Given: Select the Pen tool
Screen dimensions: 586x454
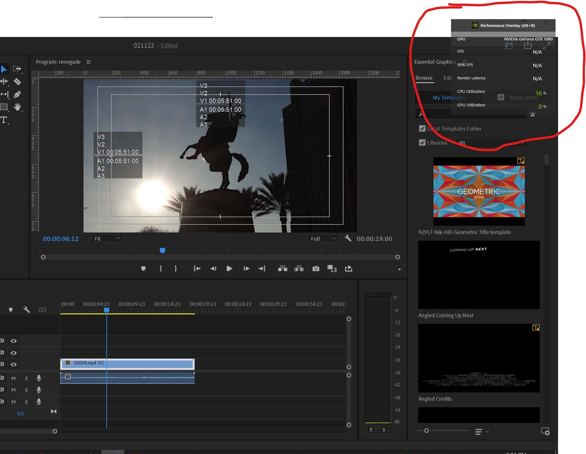Looking at the screenshot, I should tap(17, 94).
